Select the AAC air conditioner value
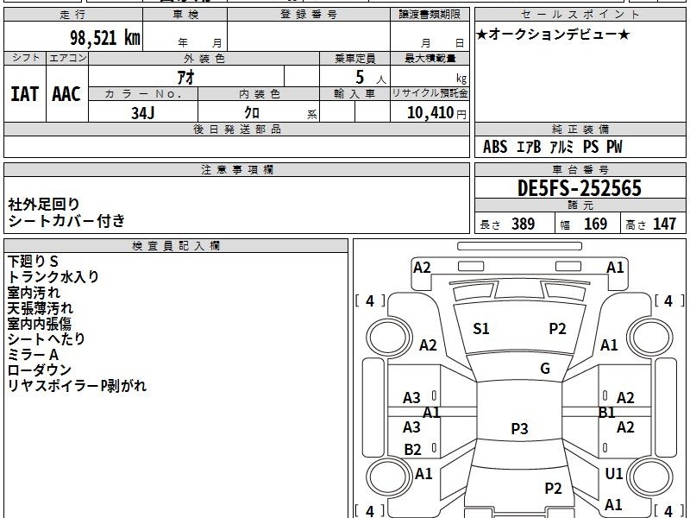 (x=66, y=94)
